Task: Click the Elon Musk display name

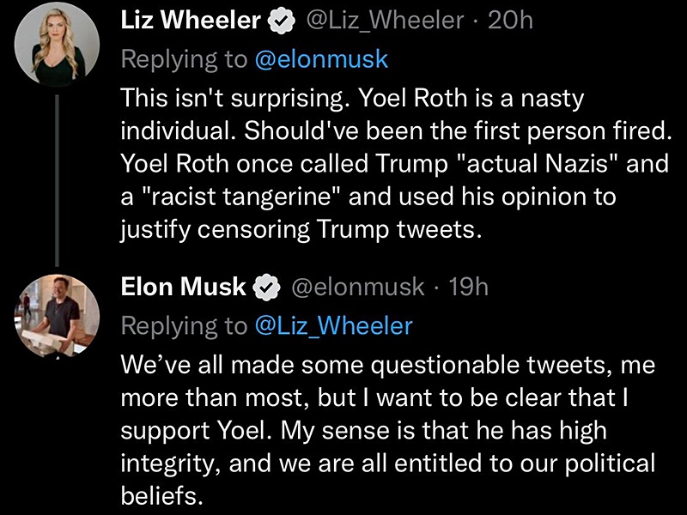Action: (x=183, y=287)
